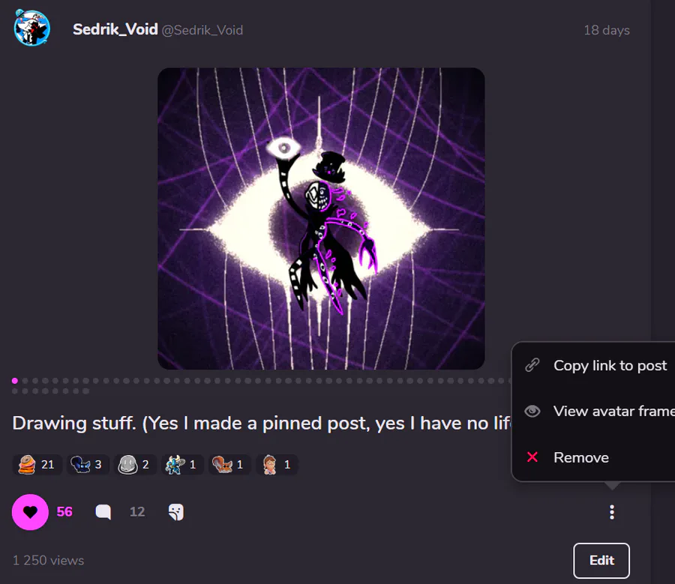This screenshot has height=584, width=675.
Task: Click the fox sticker reaction
Action: pos(229,465)
